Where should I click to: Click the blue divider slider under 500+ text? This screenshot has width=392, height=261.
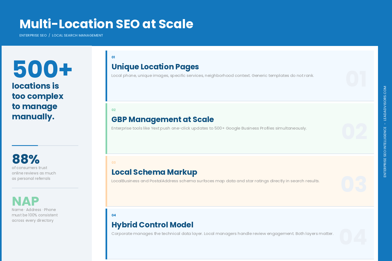tap(25, 145)
